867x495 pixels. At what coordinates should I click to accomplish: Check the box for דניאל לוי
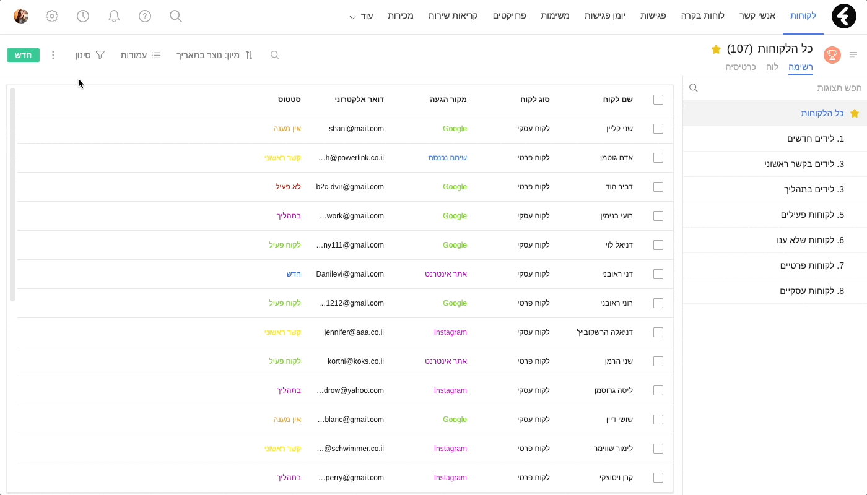[x=658, y=245]
